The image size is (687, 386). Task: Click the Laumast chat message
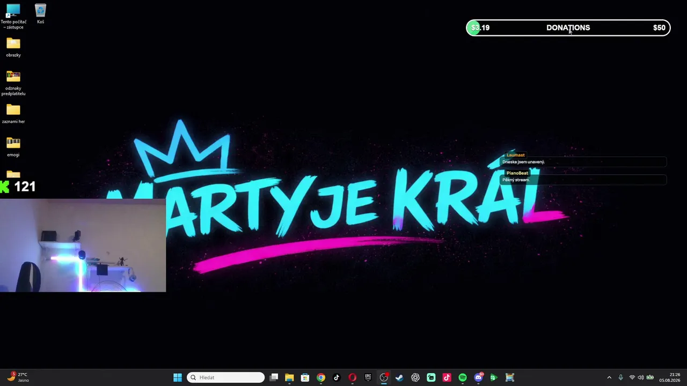point(584,159)
